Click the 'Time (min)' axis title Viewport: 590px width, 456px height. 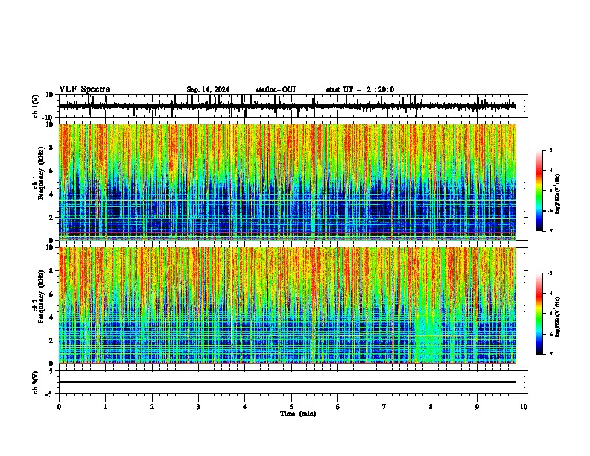coord(298,414)
